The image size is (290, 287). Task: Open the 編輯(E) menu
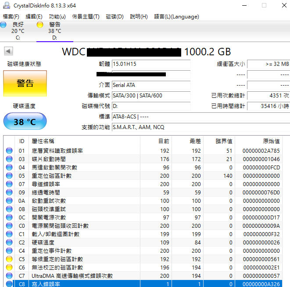[34, 17]
